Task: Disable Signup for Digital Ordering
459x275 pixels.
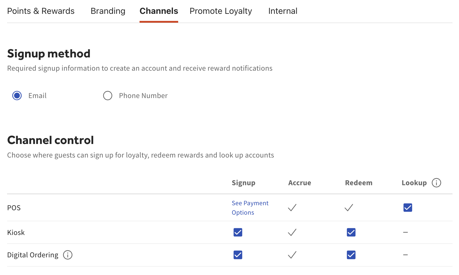Action: 238,255
